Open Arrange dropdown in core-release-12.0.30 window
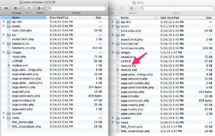This screenshot has width=215, height=136. click(x=17, y=8)
